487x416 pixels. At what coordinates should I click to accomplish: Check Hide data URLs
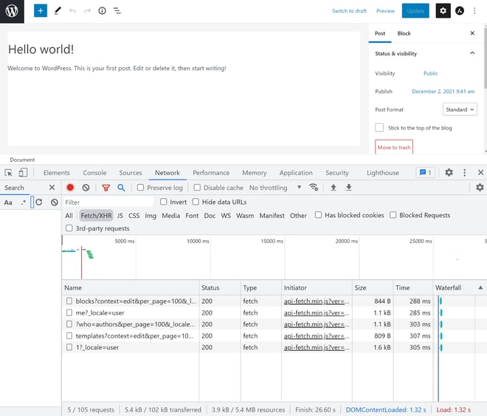pos(196,202)
